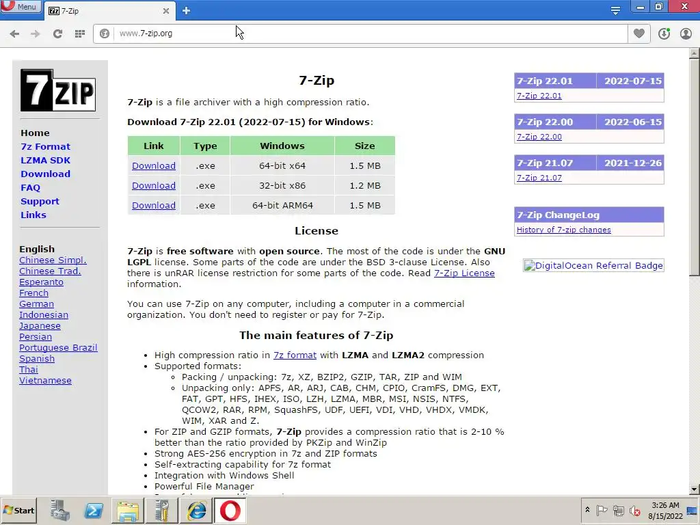Switch language to Persian

pos(36,336)
